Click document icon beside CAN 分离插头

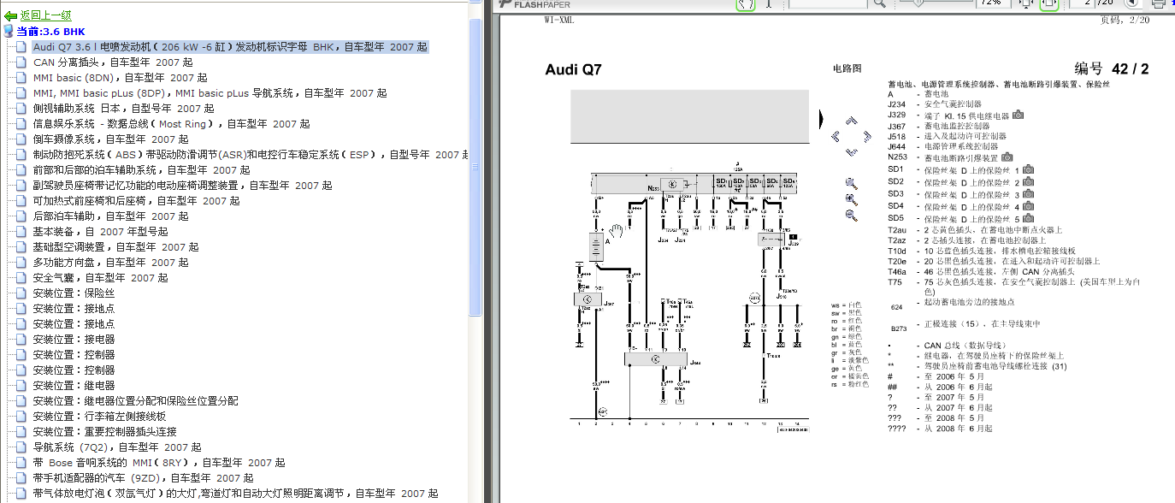pos(21,62)
